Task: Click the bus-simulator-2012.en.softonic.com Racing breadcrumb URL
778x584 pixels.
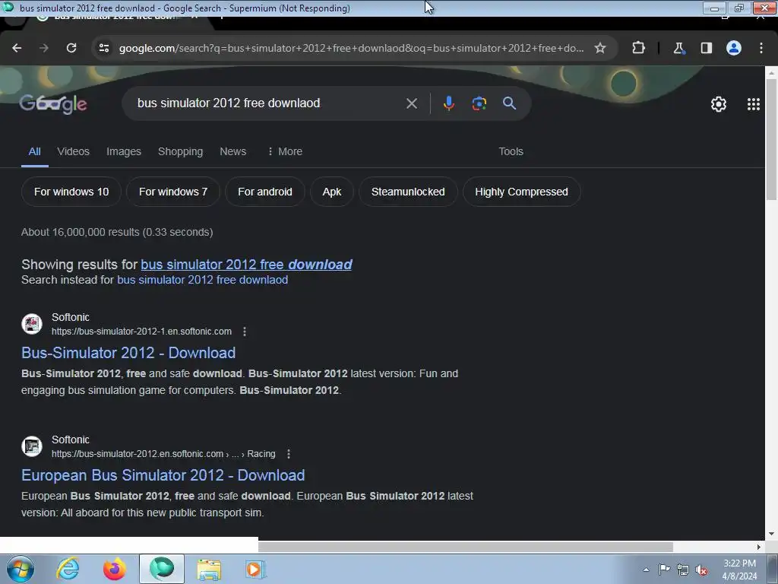Action: (x=163, y=454)
